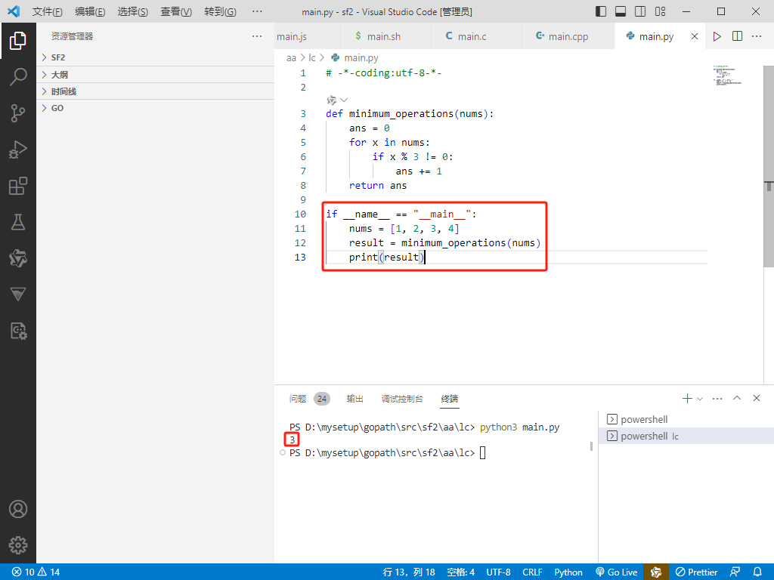This screenshot has width=774, height=580.
Task: Click the code minimap preview
Action: tap(728, 75)
